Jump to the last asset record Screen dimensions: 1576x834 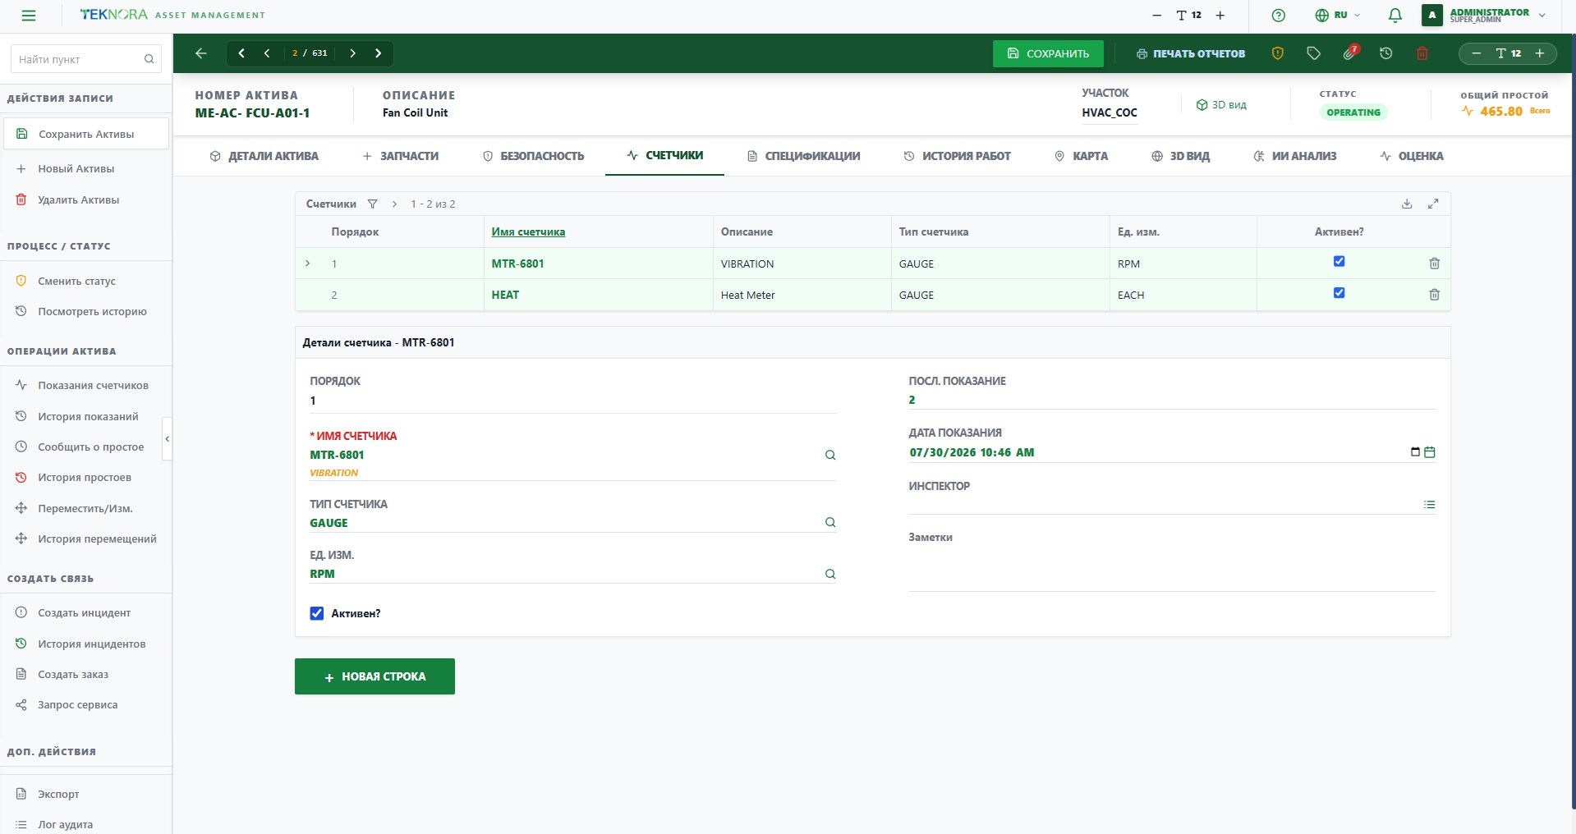(x=378, y=53)
